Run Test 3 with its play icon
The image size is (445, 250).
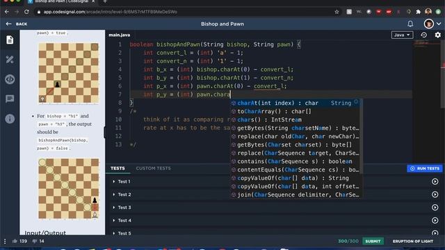pyautogui.click(x=435, y=208)
